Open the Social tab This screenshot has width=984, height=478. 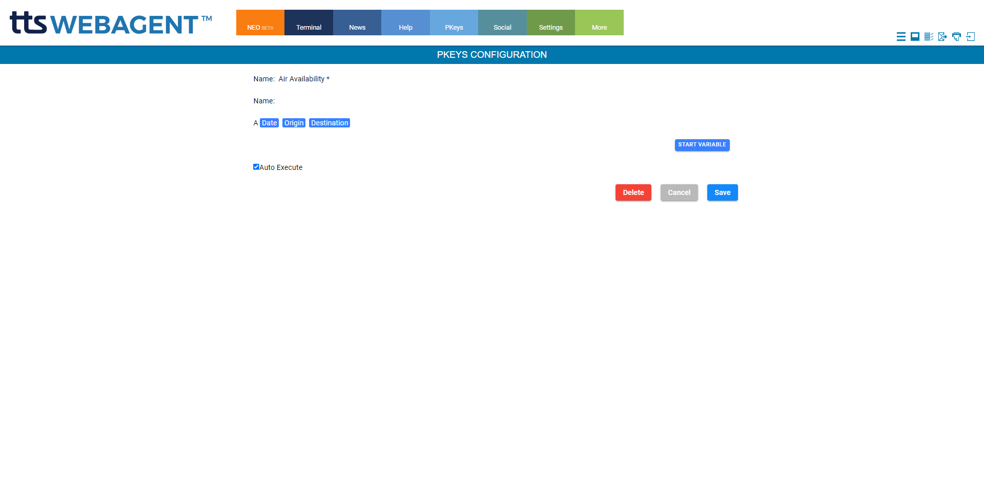502,23
